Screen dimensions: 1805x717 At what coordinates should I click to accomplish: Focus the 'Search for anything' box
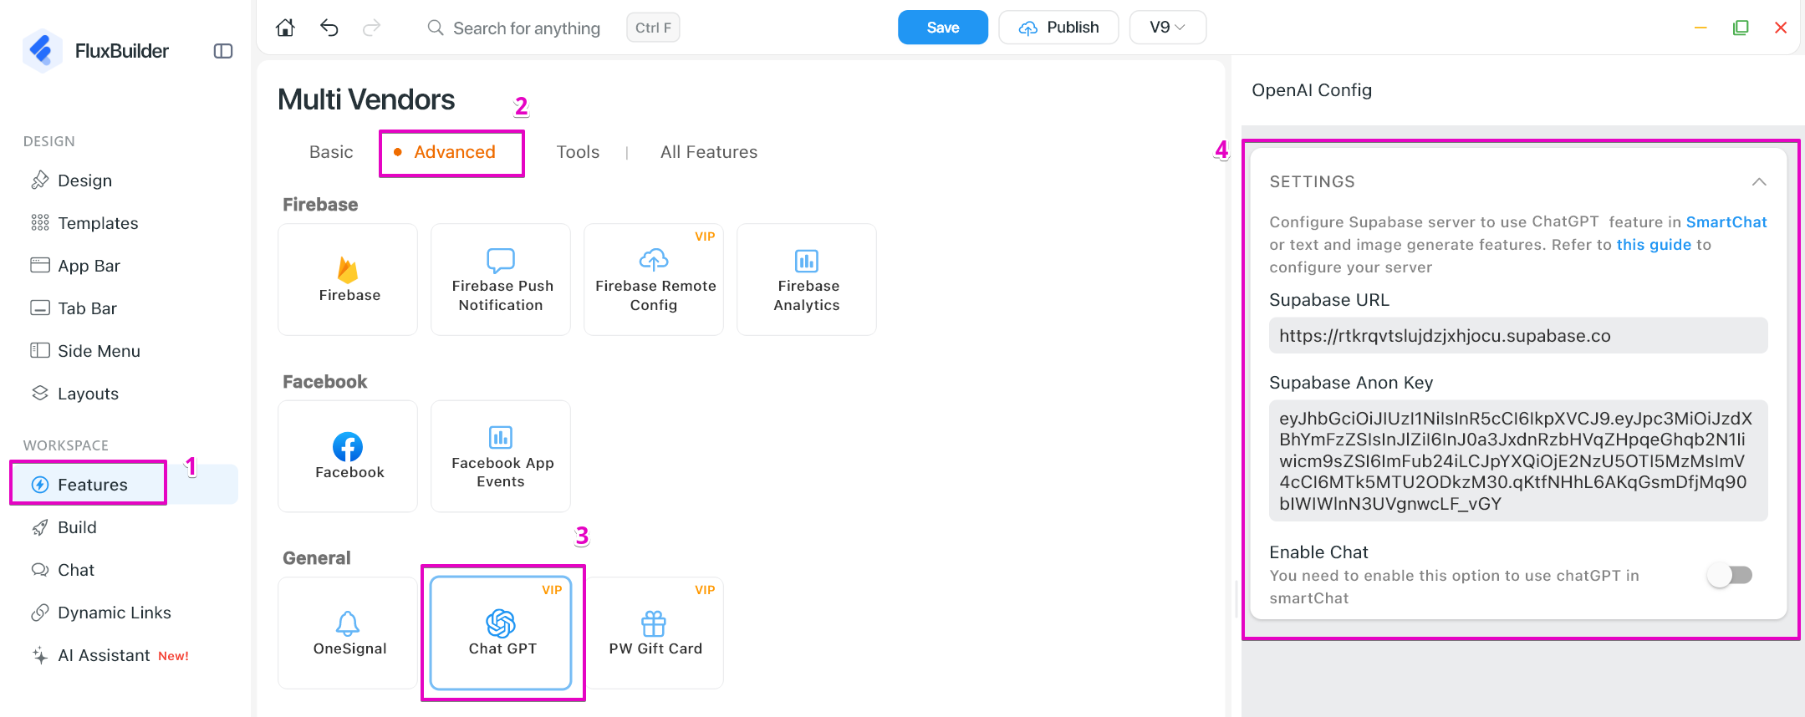tap(527, 28)
